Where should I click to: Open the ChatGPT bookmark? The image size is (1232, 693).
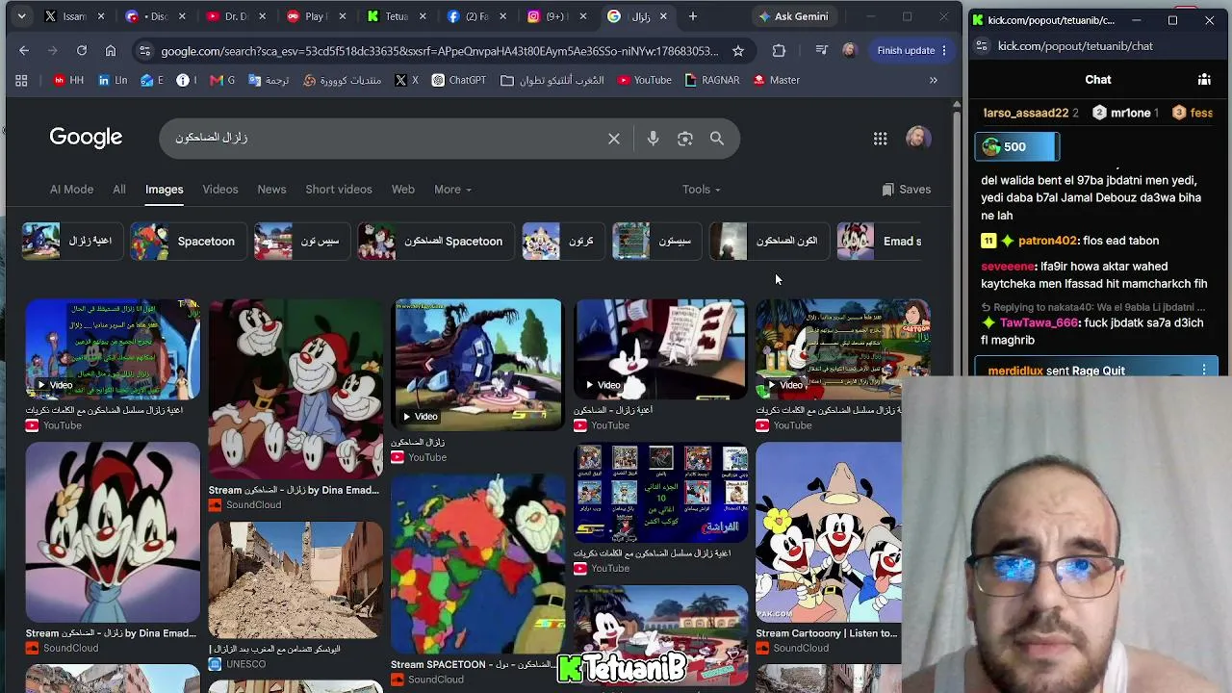[458, 80]
